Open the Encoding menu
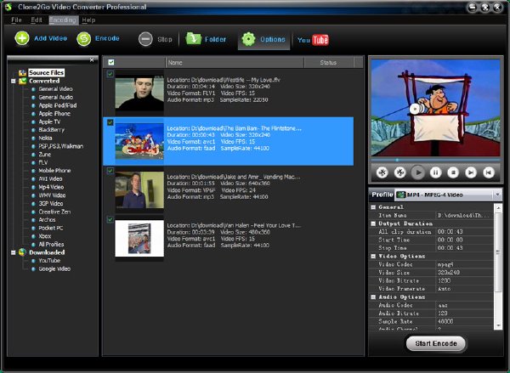The height and width of the screenshot is (373, 510). click(64, 20)
